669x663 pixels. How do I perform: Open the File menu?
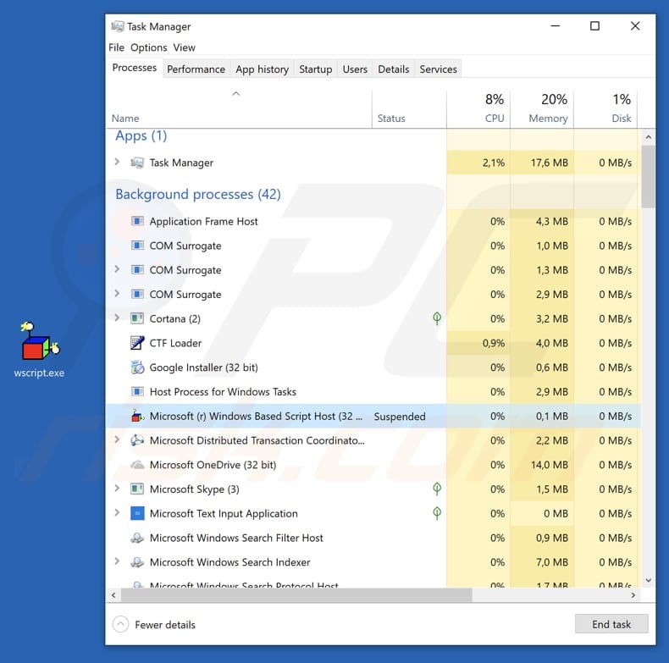coord(117,47)
